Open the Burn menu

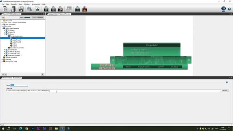point(20,4)
